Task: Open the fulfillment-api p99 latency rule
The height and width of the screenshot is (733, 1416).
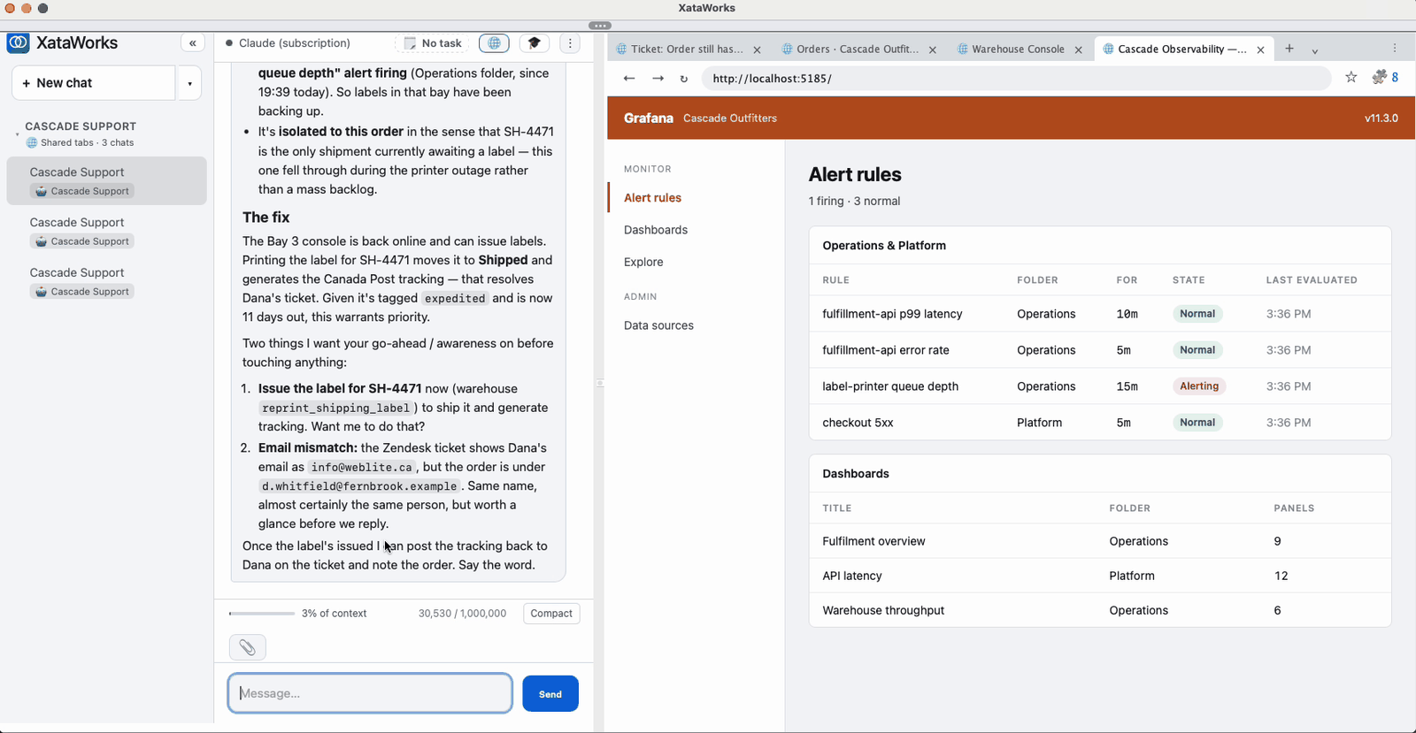Action: pos(892,314)
